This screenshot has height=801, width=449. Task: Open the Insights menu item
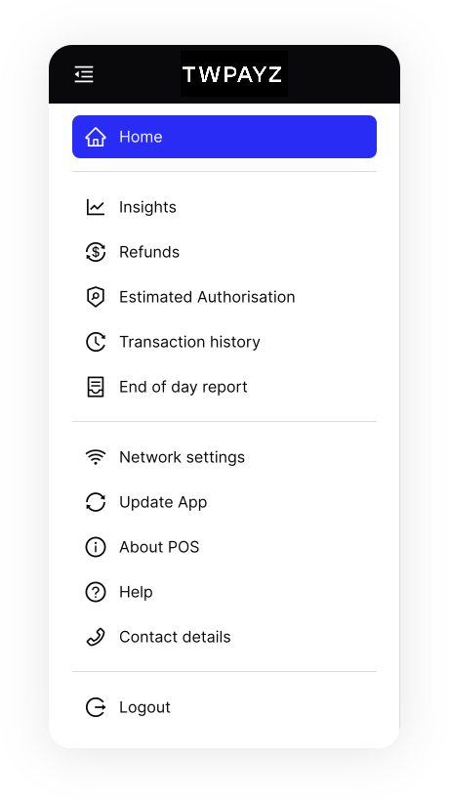224,207
